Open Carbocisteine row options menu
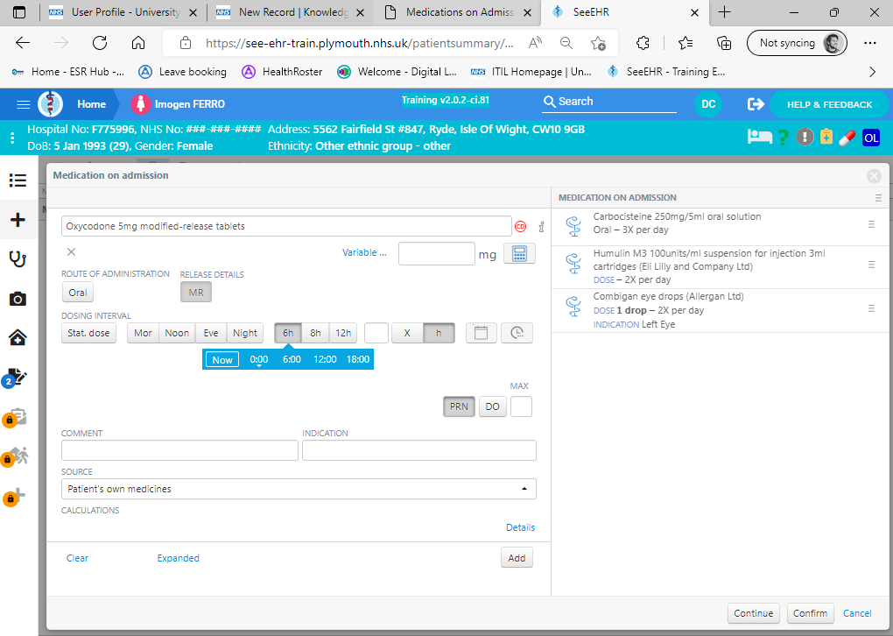This screenshot has height=636, width=893. coord(871,224)
